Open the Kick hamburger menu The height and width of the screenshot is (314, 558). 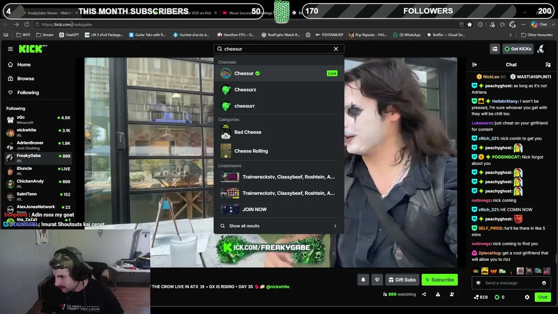pyautogui.click(x=10, y=49)
